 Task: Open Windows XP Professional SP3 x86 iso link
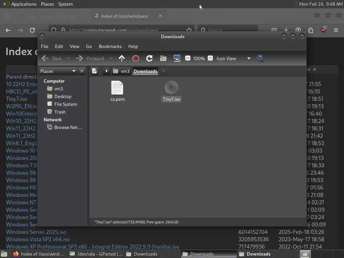[x=92, y=247]
